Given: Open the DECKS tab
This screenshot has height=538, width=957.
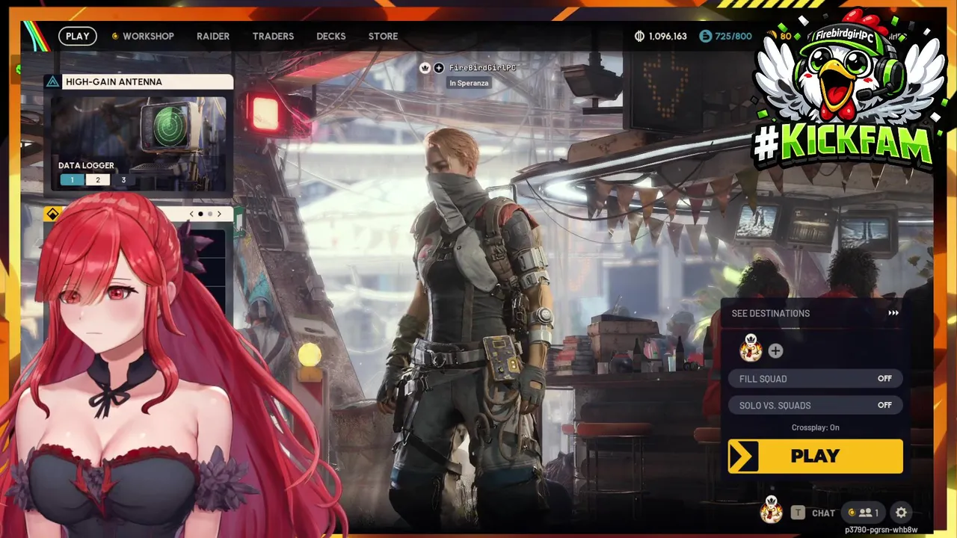Looking at the screenshot, I should pos(331,36).
